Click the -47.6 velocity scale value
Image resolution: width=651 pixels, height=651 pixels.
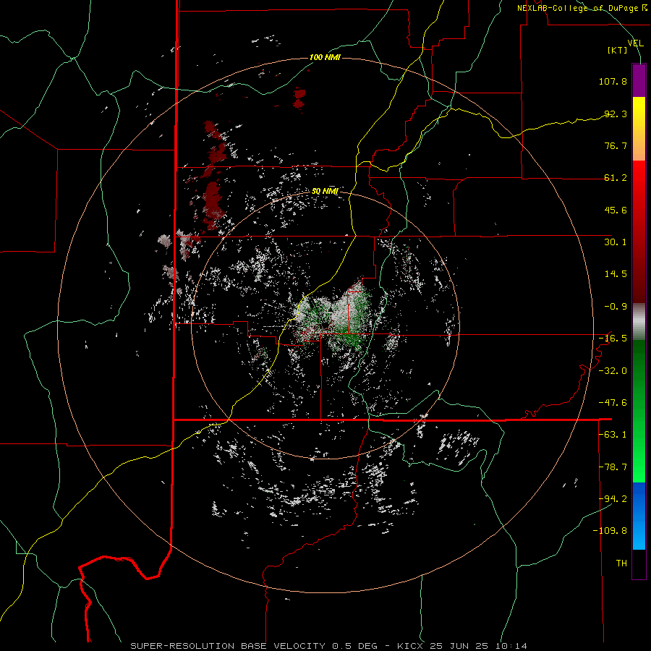(613, 403)
